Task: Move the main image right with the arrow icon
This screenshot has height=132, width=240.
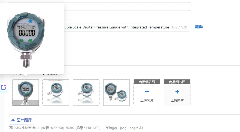Action: coord(33,103)
